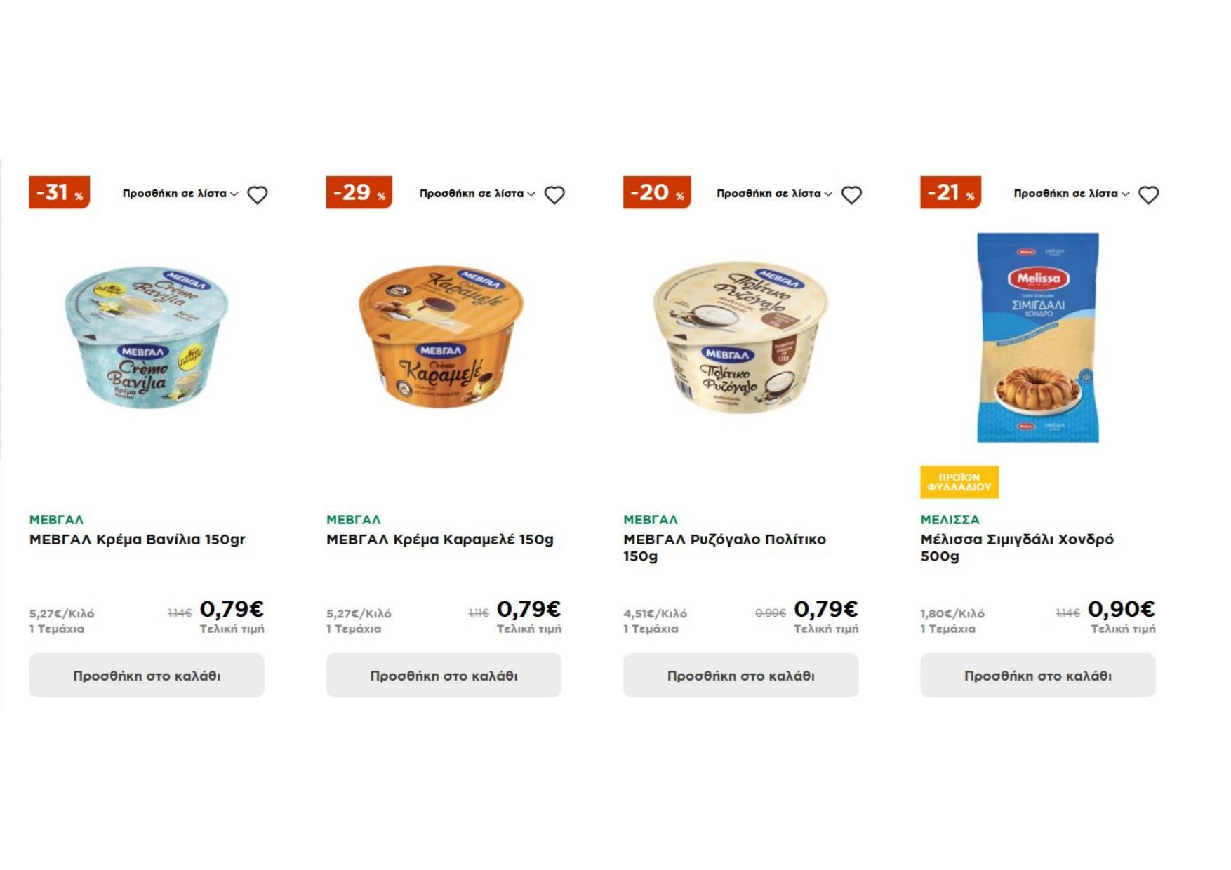Click heart icon for Κρέμα Καραμελέ

[x=554, y=195]
